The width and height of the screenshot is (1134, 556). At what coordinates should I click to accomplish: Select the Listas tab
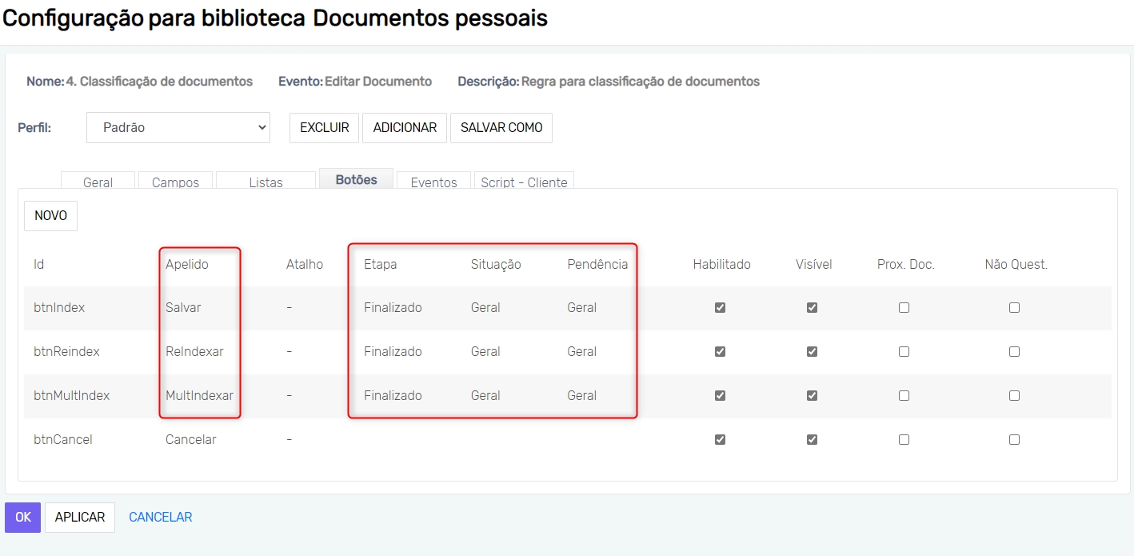click(266, 182)
